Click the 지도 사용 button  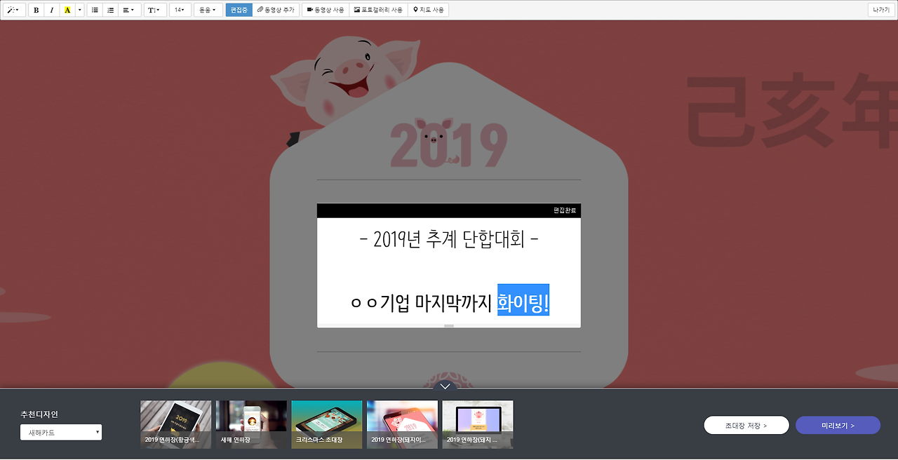(x=428, y=10)
